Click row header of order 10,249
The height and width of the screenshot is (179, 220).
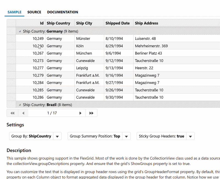point(11,38)
